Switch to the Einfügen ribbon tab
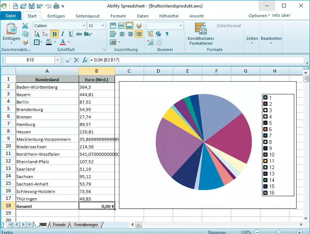Image resolution: width=310 pixels, height=234 pixels. pyautogui.click(x=56, y=16)
